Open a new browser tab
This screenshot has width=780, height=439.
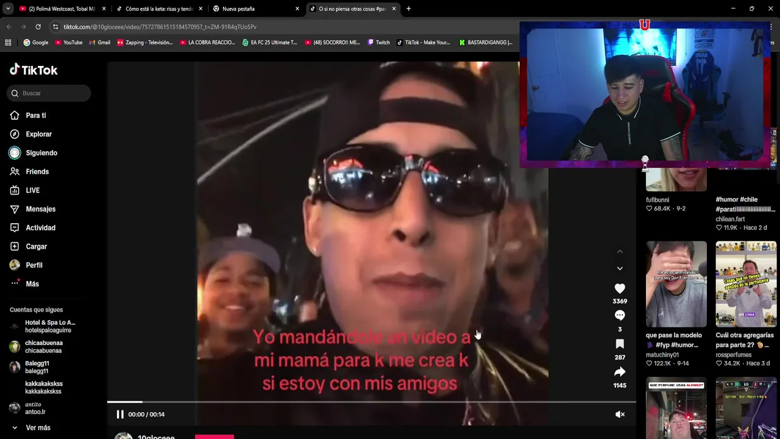(408, 9)
